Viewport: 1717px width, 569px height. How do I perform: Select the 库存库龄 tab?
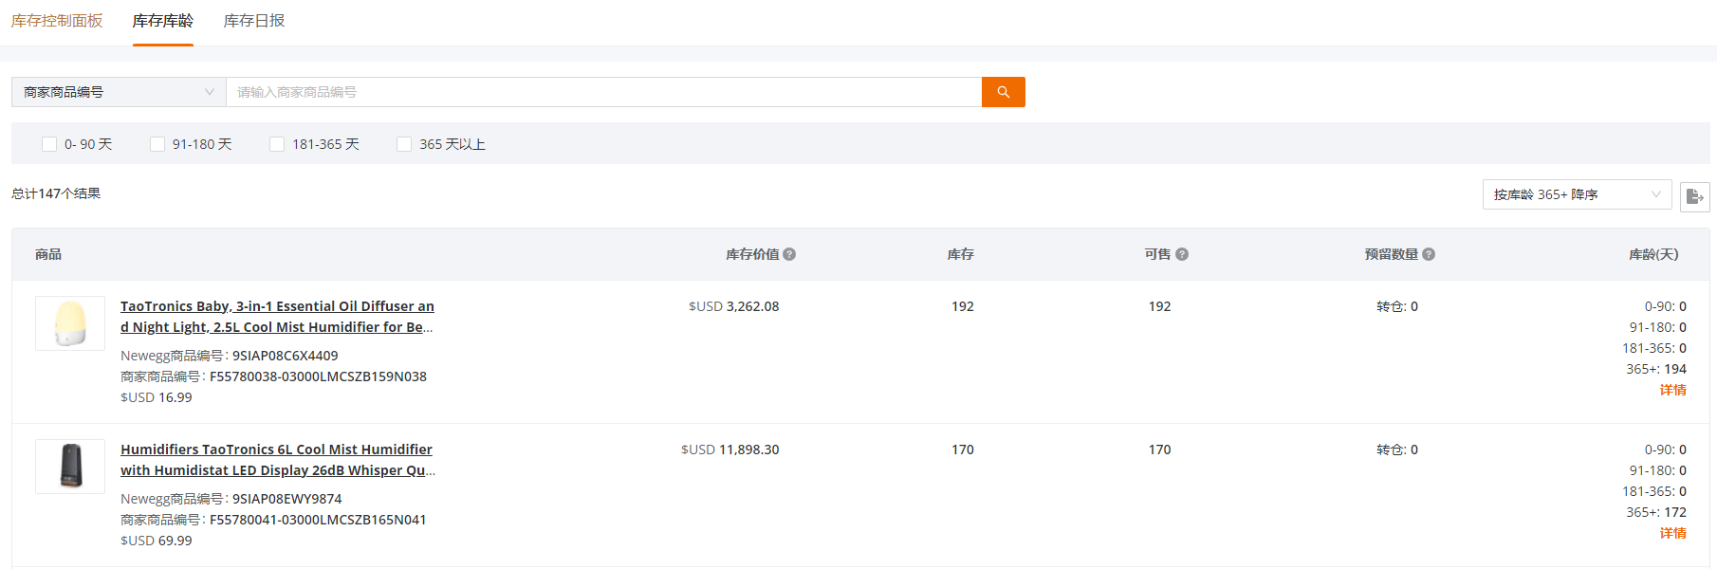tap(163, 21)
